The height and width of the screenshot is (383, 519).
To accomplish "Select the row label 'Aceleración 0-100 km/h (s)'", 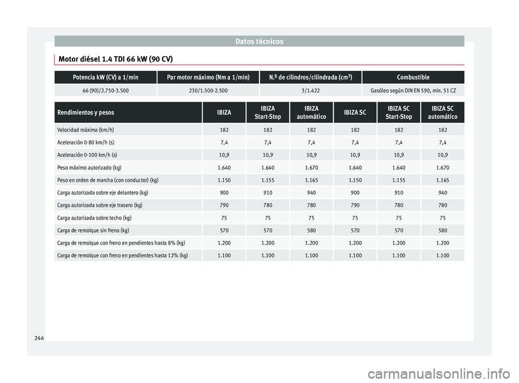I will pos(87,155).
